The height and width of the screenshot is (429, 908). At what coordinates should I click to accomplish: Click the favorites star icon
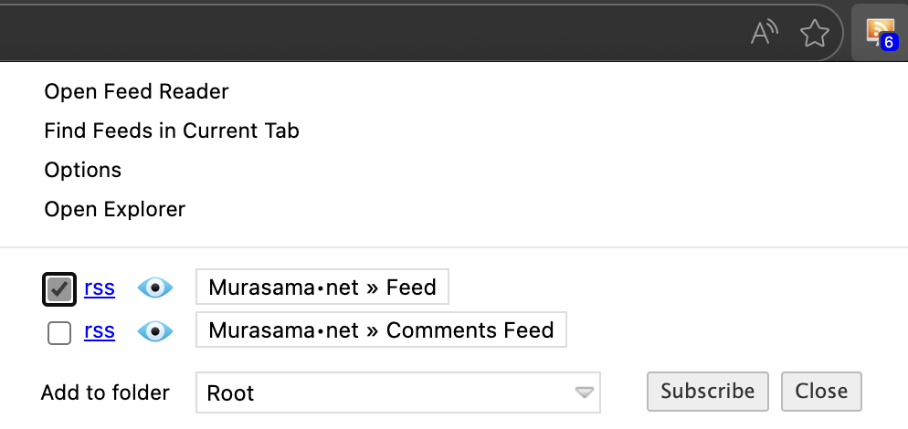pos(814,34)
